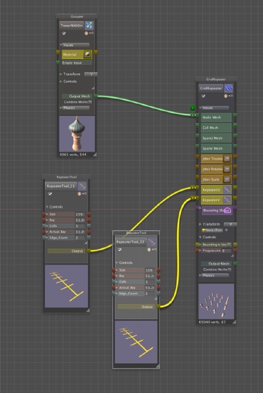Toggle the RepeaterTool_21 enabled checkbox
The image size is (263, 393).
click(50, 194)
